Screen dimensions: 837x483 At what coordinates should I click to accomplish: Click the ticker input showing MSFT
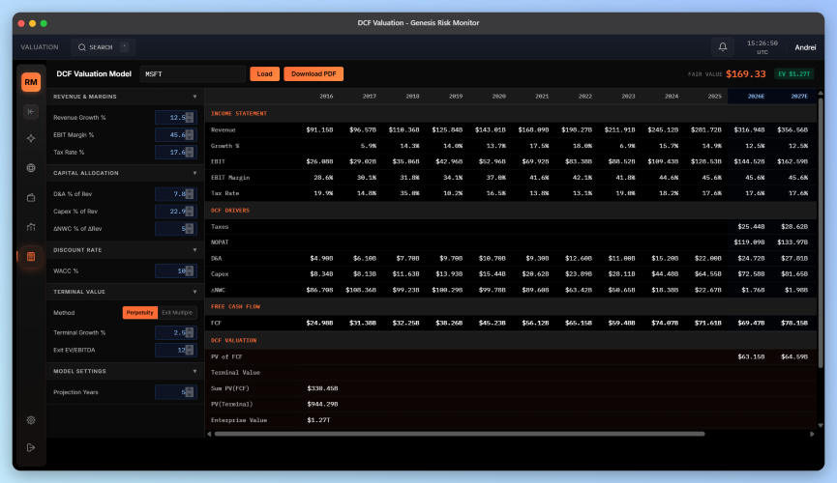(x=193, y=74)
